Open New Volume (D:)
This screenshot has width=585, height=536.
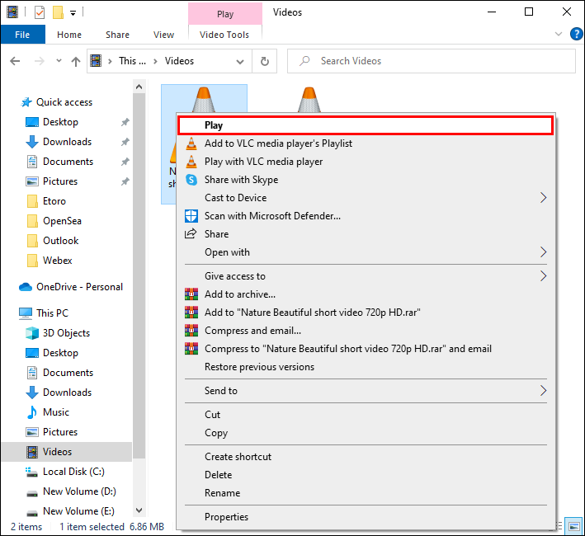pyautogui.click(x=79, y=491)
